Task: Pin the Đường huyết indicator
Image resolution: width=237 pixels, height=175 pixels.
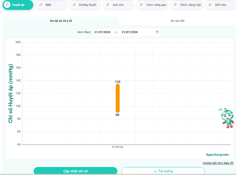Action: coord(74,5)
